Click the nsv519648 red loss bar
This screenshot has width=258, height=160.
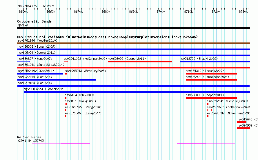(241, 122)
